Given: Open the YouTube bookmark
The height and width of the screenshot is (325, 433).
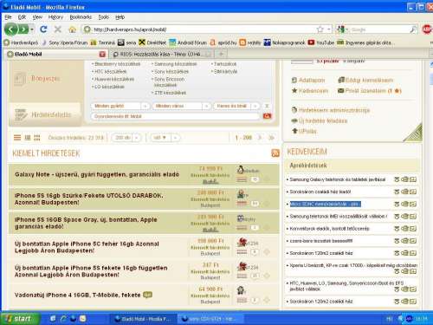Looking at the screenshot, I should point(321,42).
